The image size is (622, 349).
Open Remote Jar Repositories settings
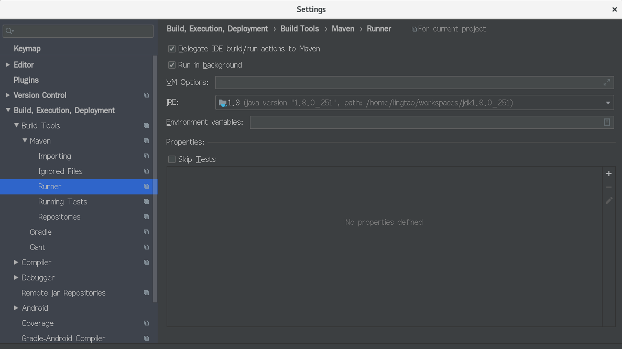pos(63,293)
